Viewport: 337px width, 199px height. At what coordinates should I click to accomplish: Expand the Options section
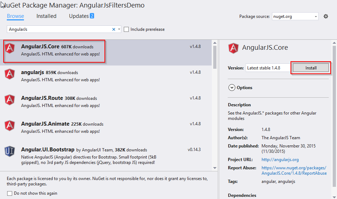click(x=232, y=88)
